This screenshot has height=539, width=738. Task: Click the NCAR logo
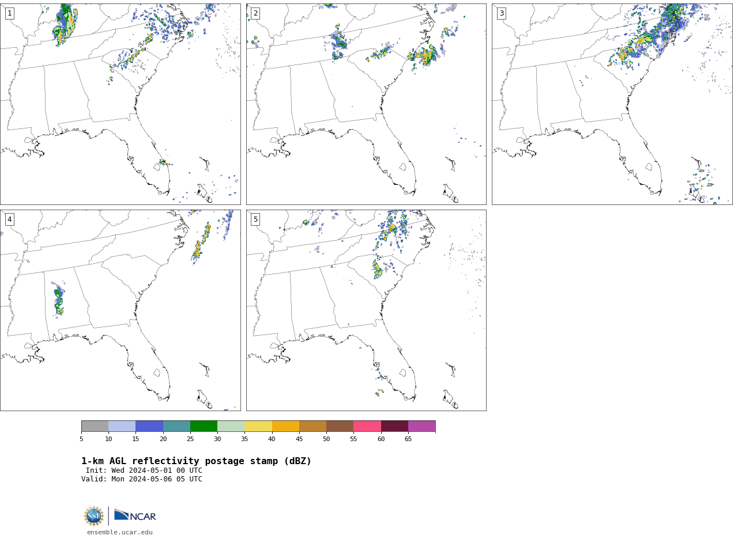pyautogui.click(x=135, y=515)
